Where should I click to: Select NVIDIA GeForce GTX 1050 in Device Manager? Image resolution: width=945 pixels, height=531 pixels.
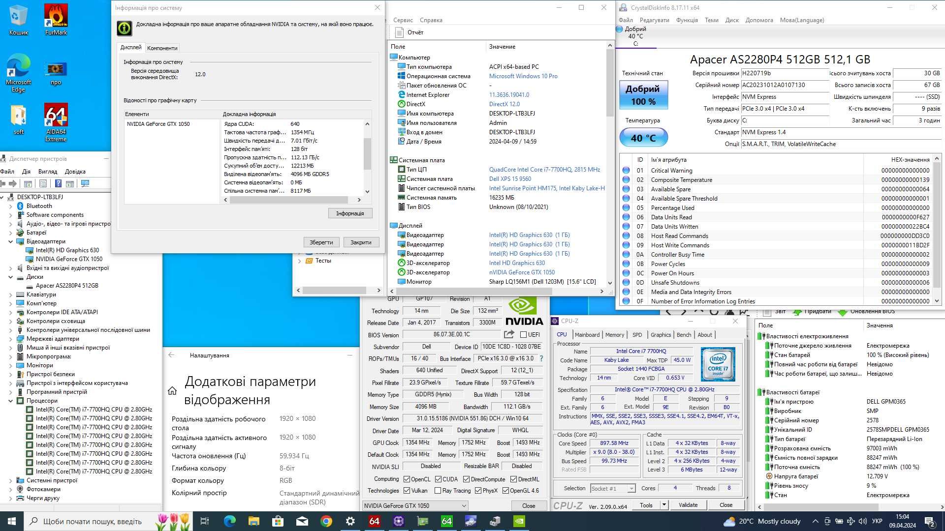tap(69, 259)
